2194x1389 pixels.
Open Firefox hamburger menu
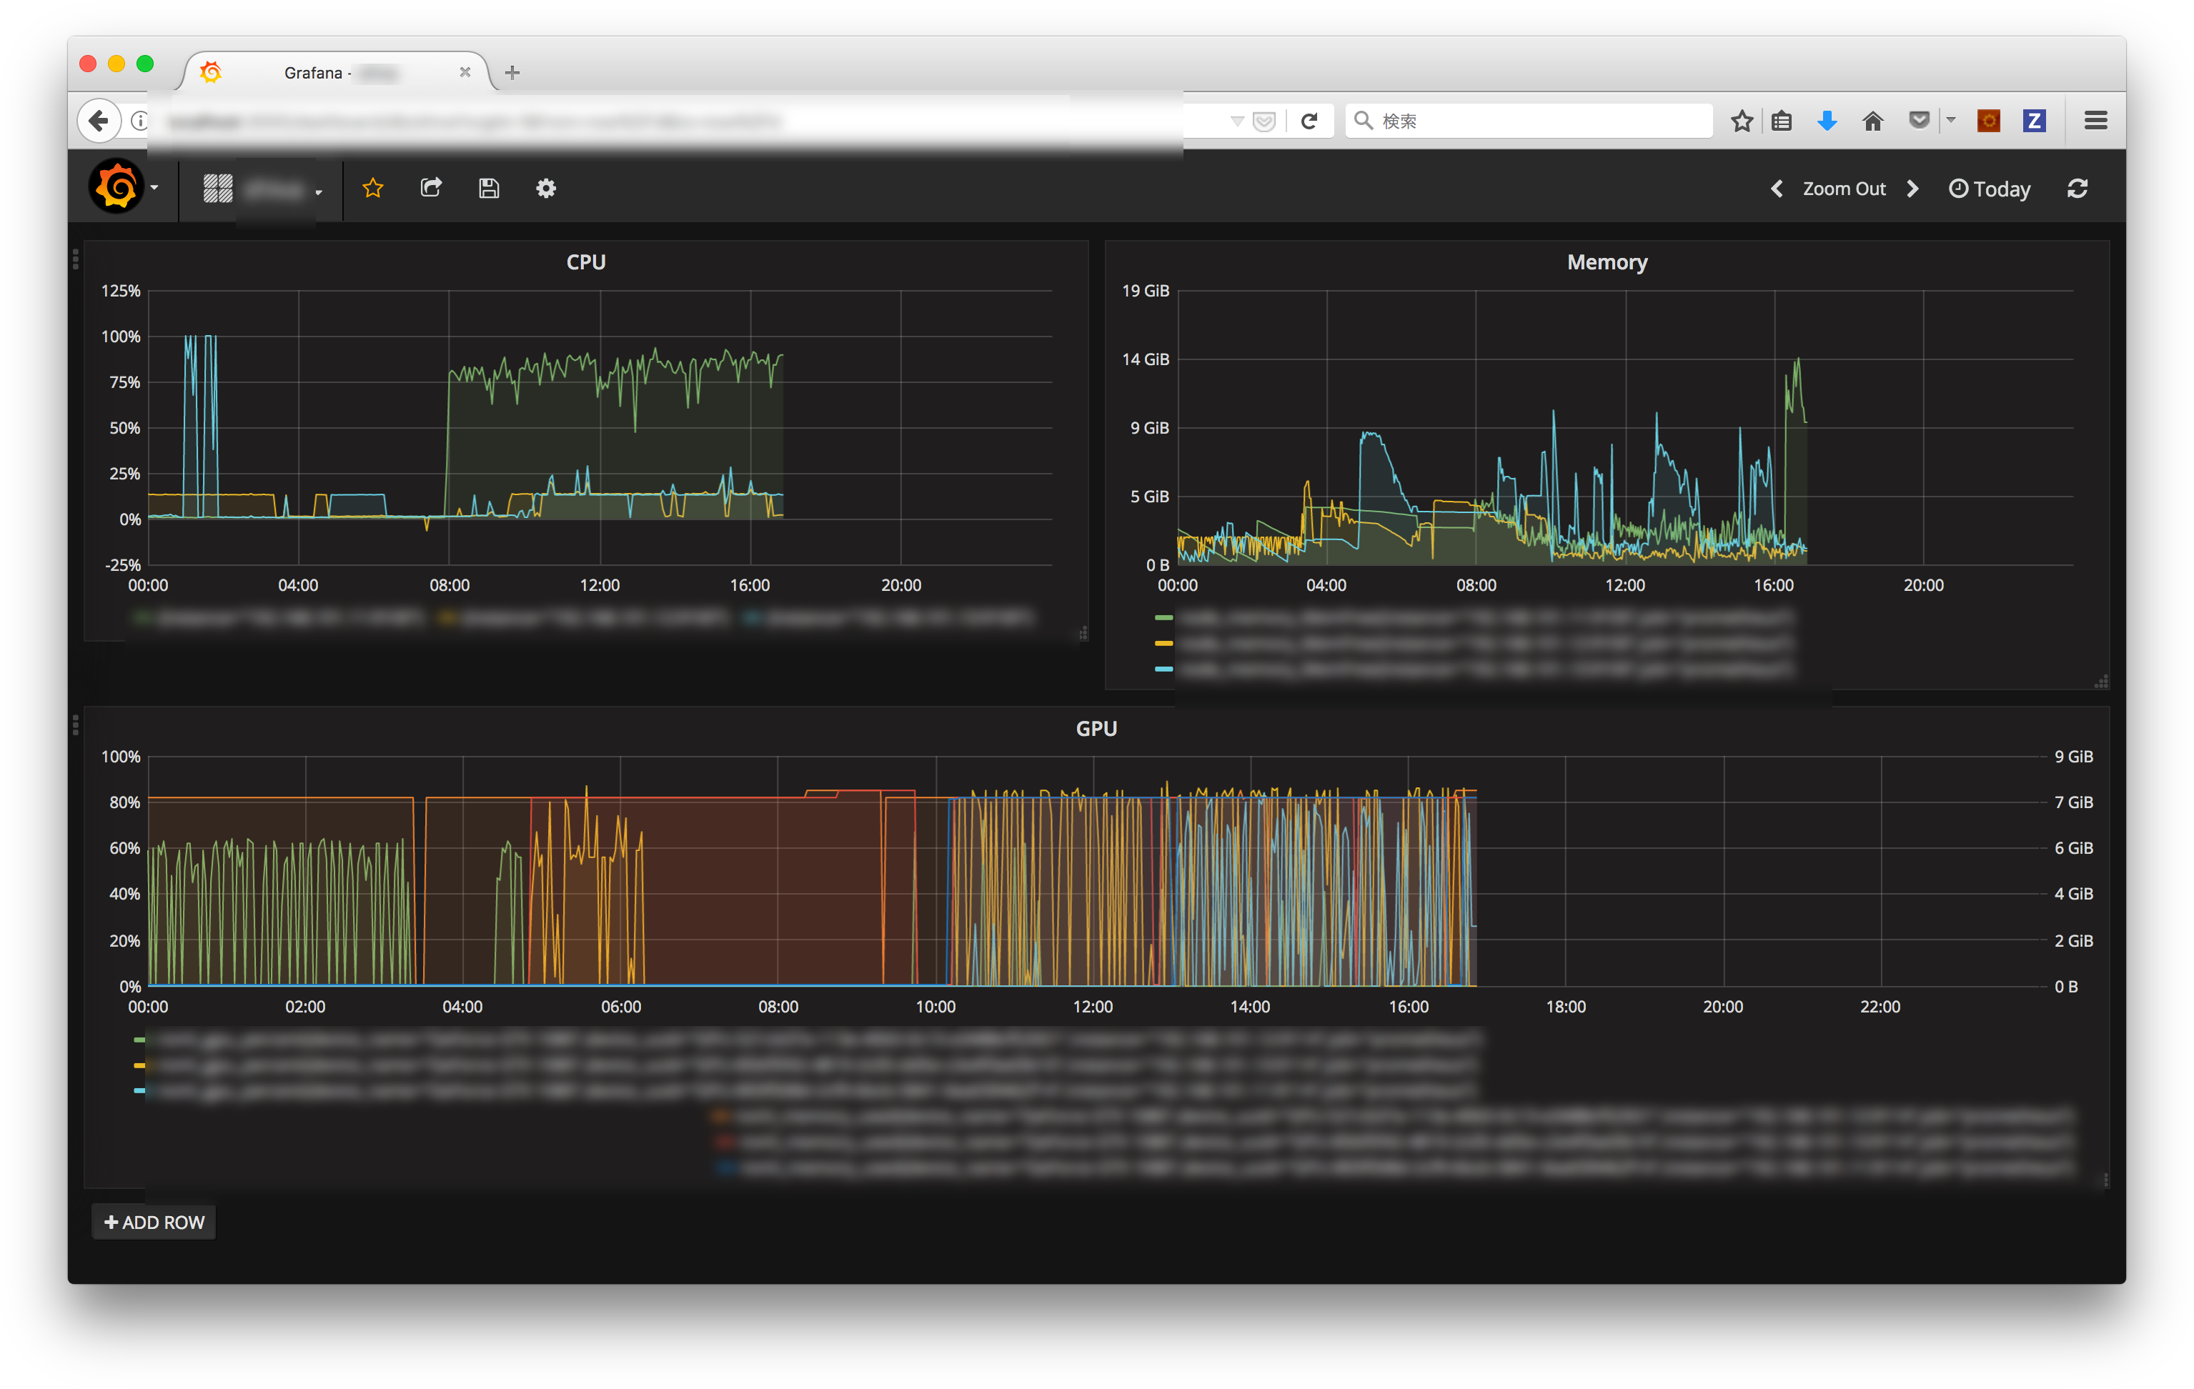[2095, 120]
